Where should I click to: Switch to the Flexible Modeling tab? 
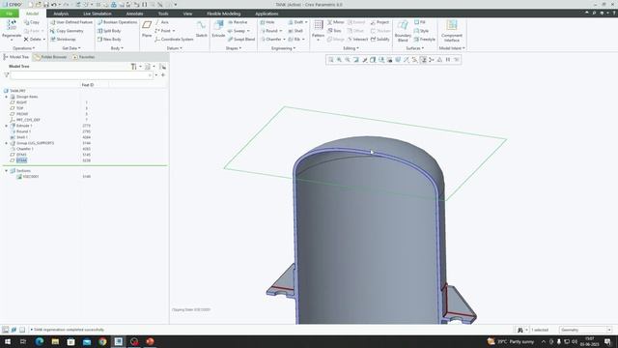click(223, 14)
